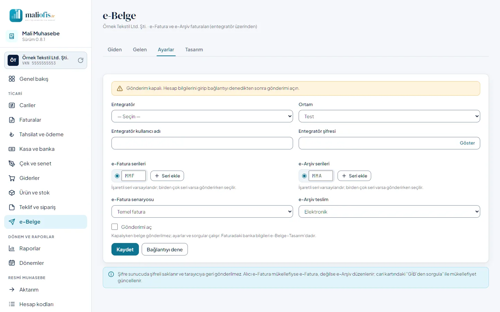Viewport: 500px width, 312px height.
Task: Click the Dönemler calendar icon
Action: pyautogui.click(x=12, y=263)
